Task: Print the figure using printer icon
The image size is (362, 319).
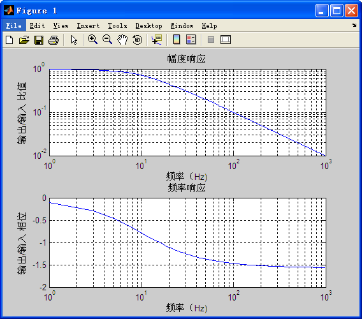Action: coord(54,40)
